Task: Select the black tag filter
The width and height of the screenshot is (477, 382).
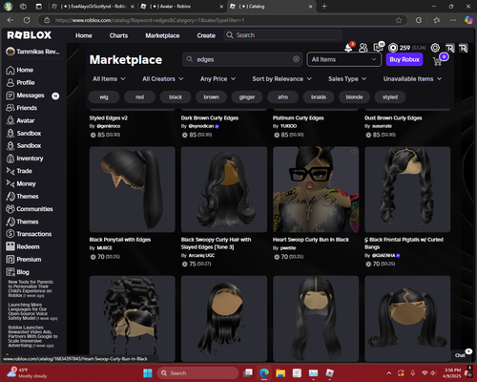Action: 176,97
